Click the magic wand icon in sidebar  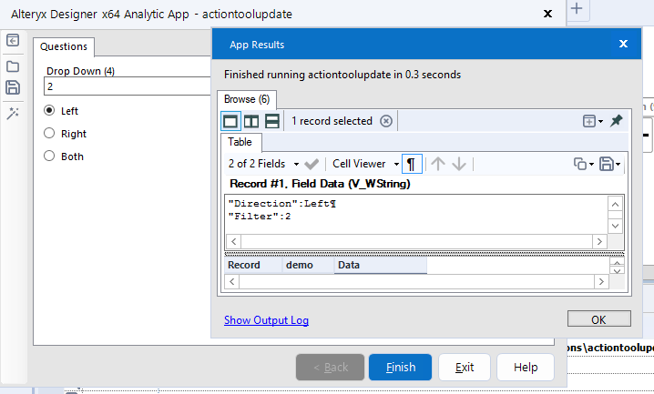click(x=13, y=112)
